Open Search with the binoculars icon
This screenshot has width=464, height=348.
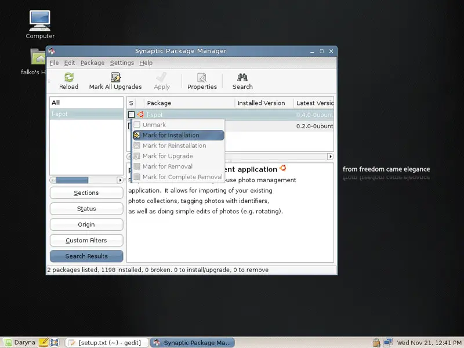click(x=242, y=78)
